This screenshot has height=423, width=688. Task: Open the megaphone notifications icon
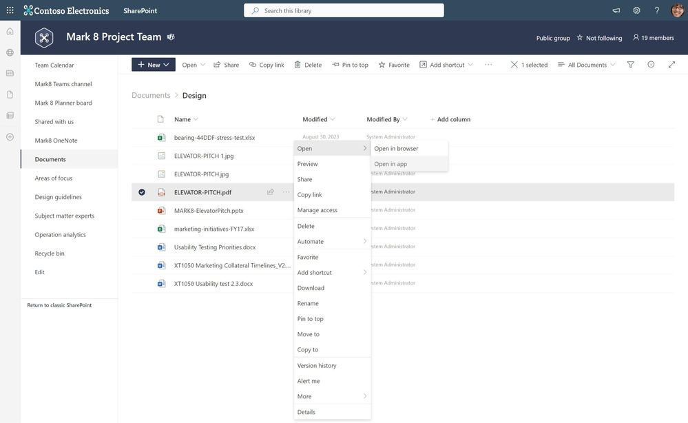pos(616,10)
